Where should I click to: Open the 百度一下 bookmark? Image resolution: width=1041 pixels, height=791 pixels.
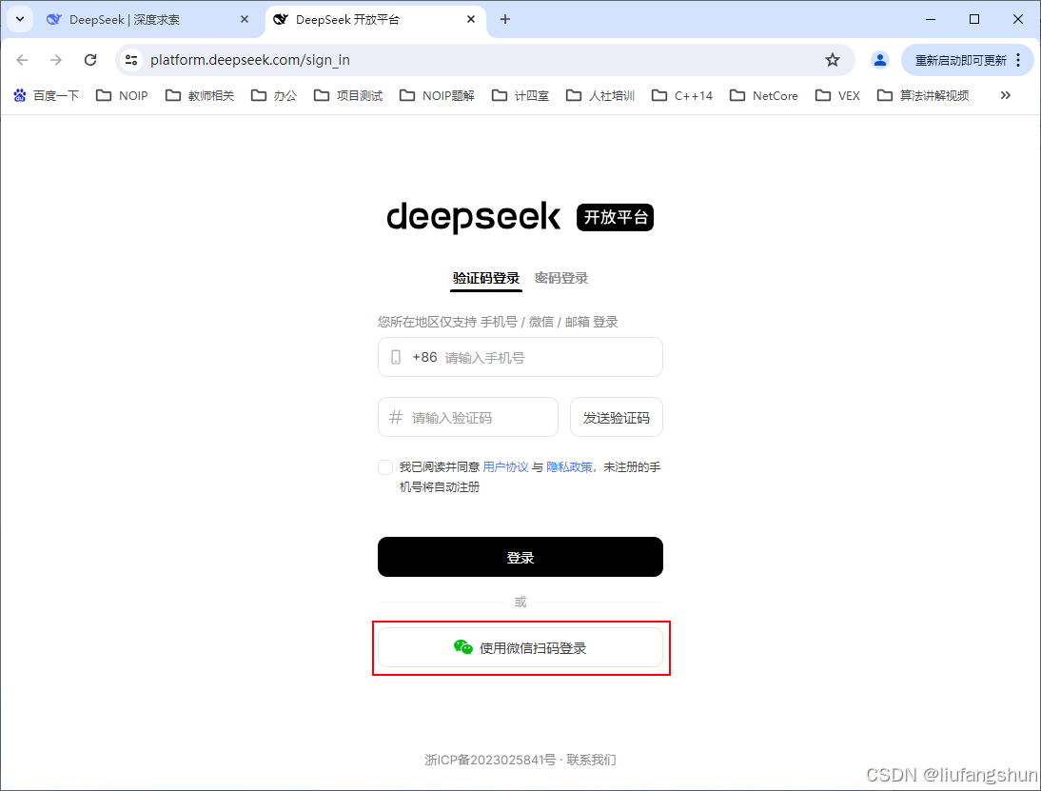(46, 95)
